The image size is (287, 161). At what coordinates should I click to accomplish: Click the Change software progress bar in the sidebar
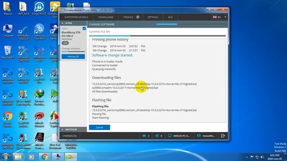point(73,52)
